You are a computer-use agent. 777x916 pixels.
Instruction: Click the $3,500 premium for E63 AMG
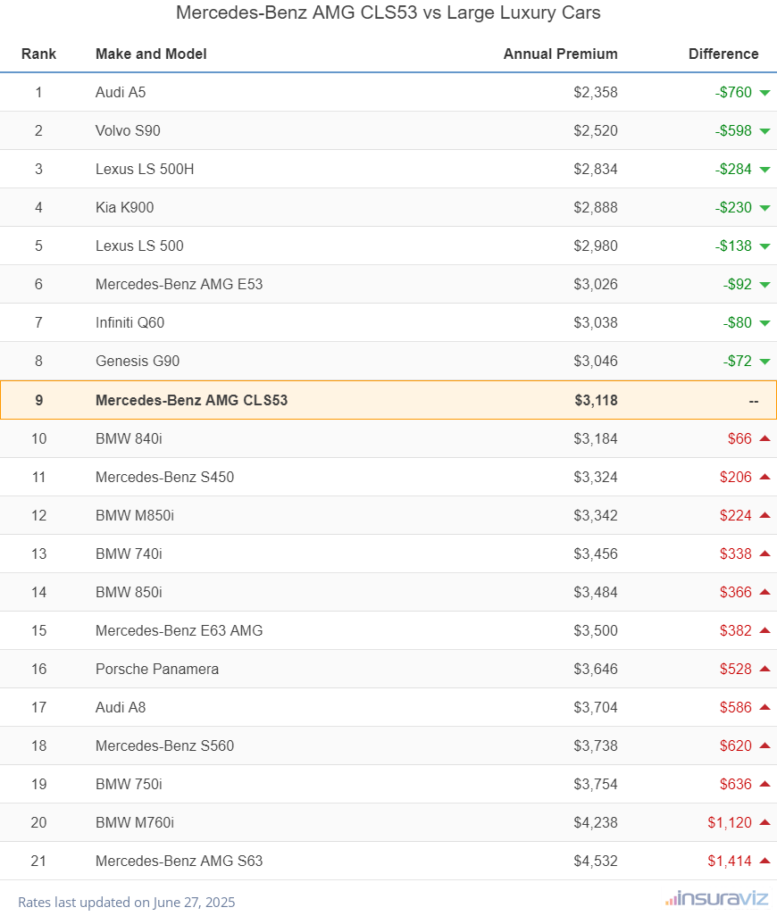pos(596,630)
